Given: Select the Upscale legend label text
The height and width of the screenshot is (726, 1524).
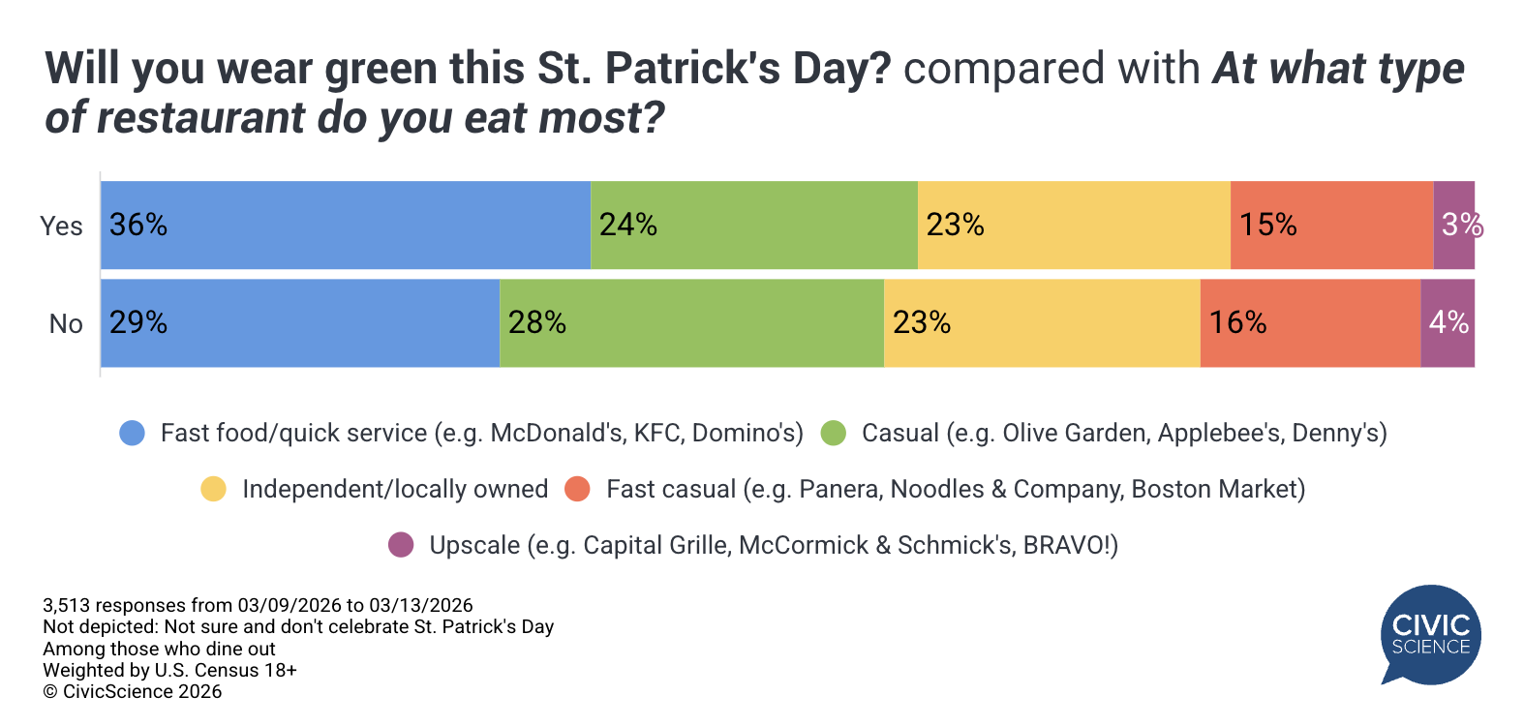Looking at the screenshot, I should (x=774, y=545).
